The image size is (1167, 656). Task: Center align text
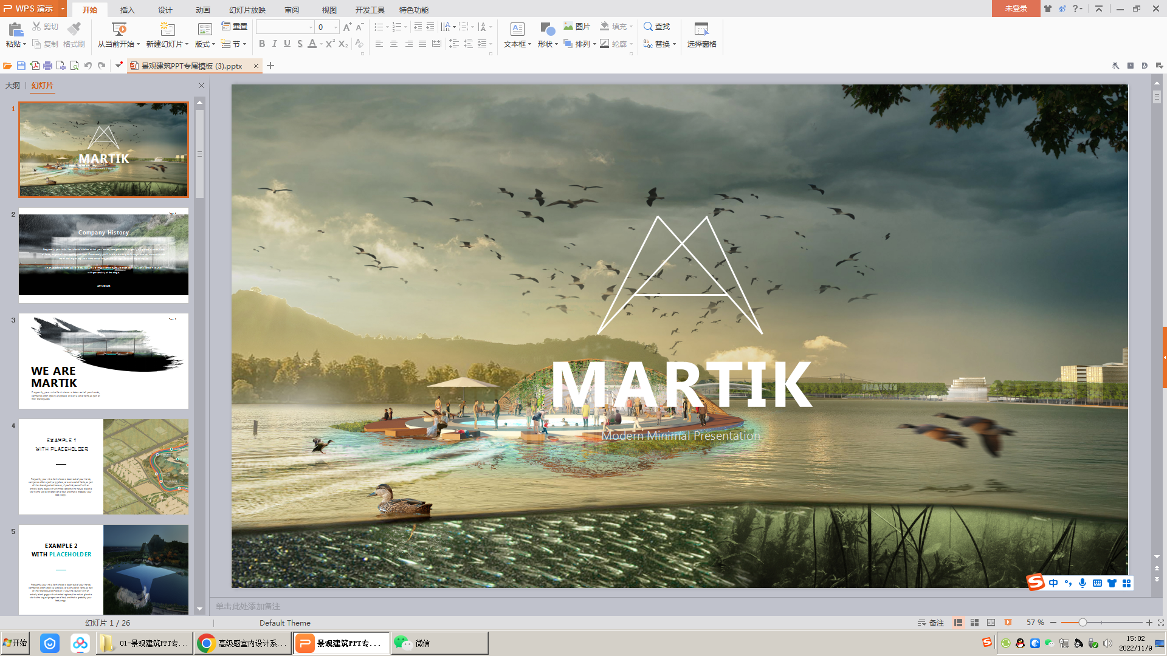point(394,44)
